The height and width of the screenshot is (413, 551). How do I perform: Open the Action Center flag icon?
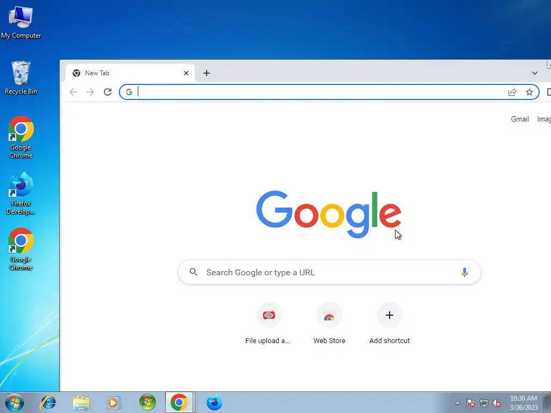[471, 403]
